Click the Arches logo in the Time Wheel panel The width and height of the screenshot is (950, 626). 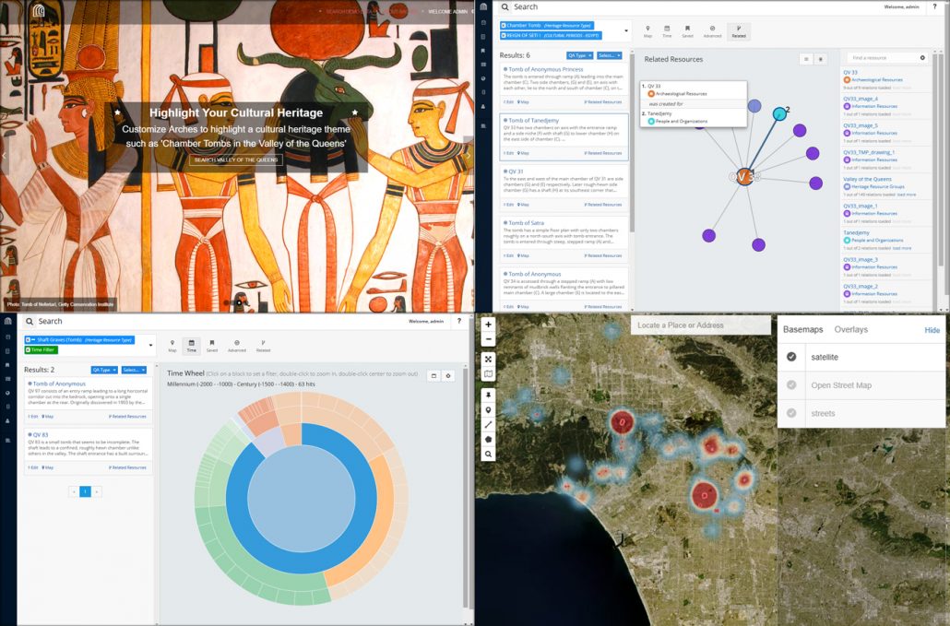(x=8, y=321)
